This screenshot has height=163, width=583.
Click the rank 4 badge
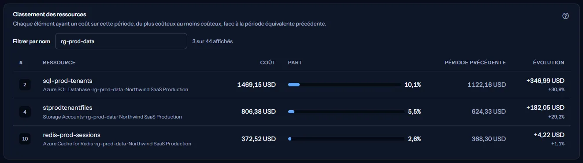click(25, 112)
